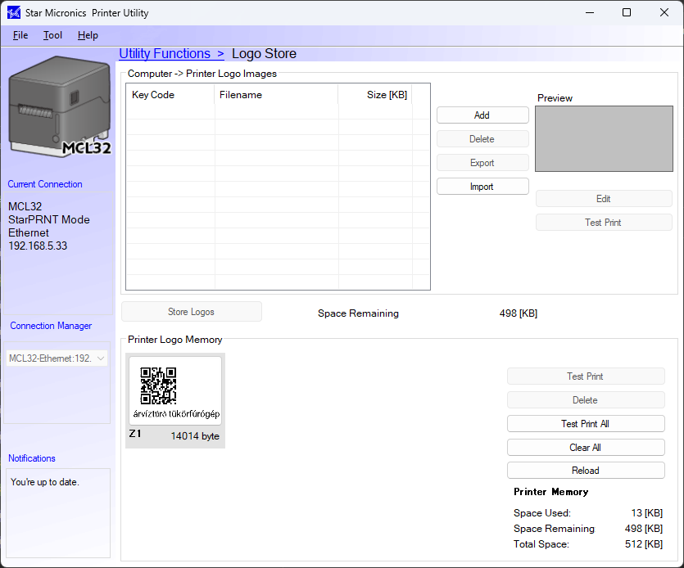Image resolution: width=684 pixels, height=568 pixels.
Task: Click Delete in Printer Logo Memory
Action: point(586,400)
